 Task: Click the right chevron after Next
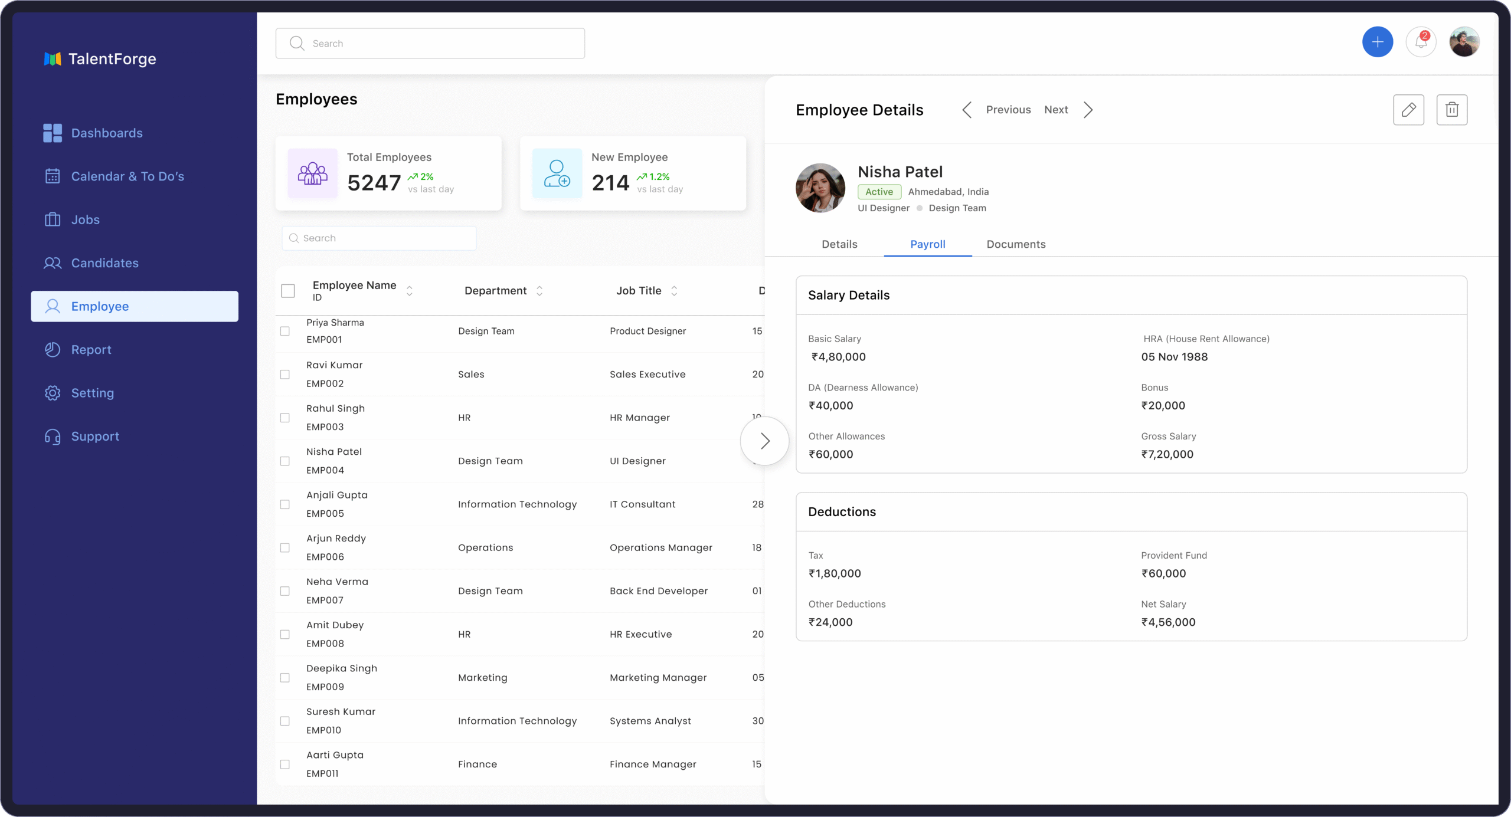pos(1088,110)
